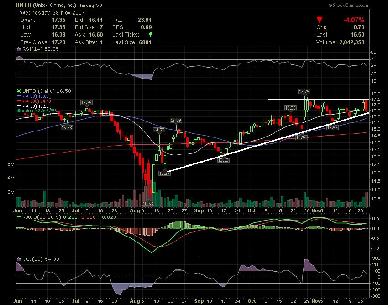This screenshot has width=388, height=305.
Task: Click the Low value 16.38
Action: 58,35
